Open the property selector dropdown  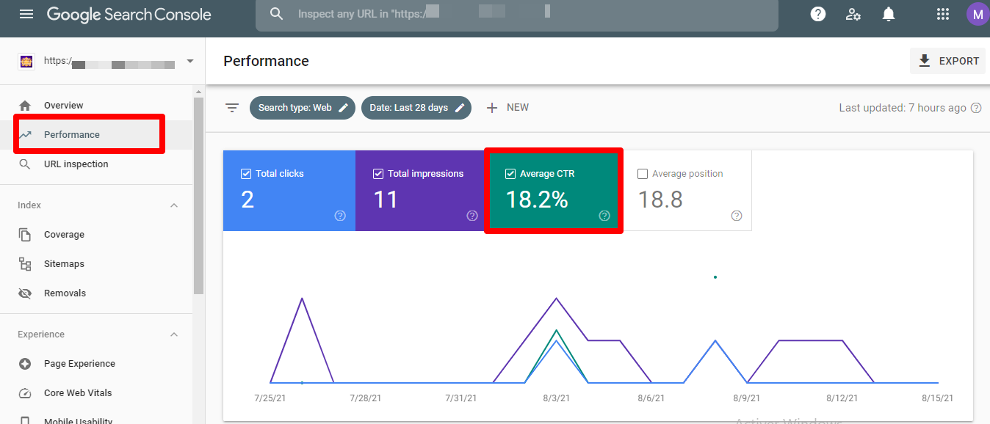coord(190,62)
